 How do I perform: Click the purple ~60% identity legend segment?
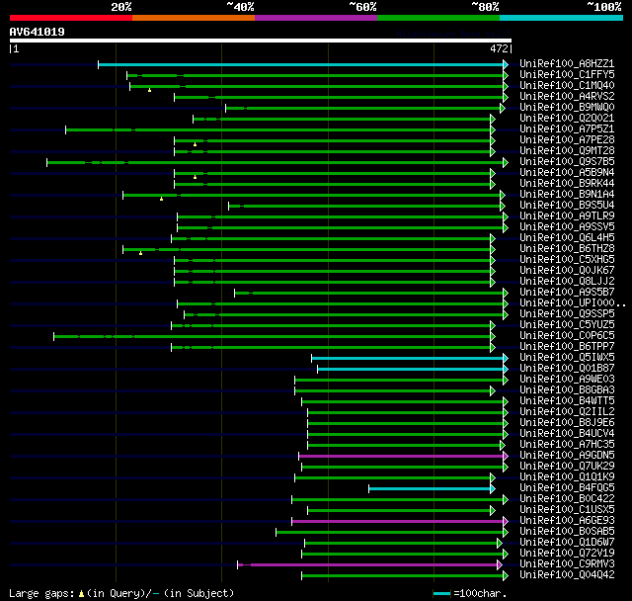(316, 18)
